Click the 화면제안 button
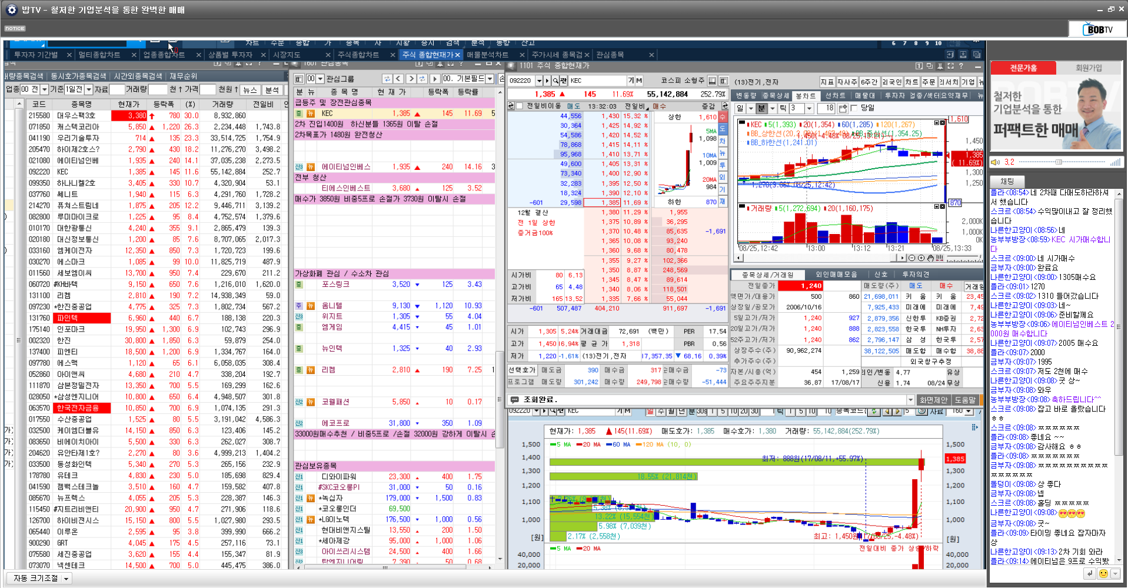The width and height of the screenshot is (1128, 588). (933, 400)
